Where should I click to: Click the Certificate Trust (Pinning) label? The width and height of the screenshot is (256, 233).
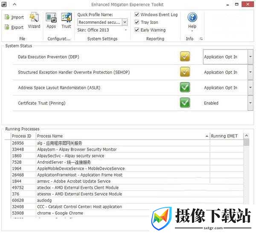(42, 103)
